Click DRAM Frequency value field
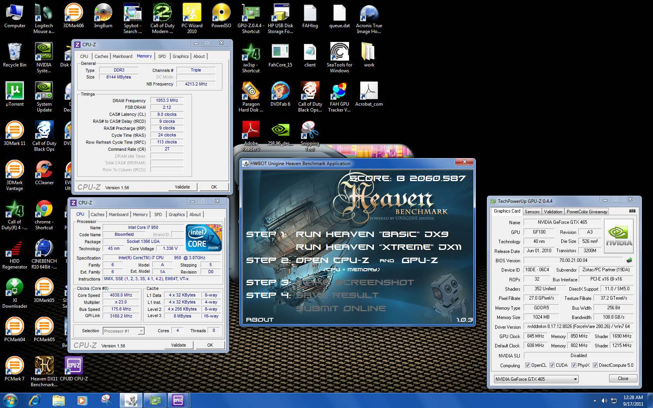This screenshot has height=408, width=653. (167, 100)
